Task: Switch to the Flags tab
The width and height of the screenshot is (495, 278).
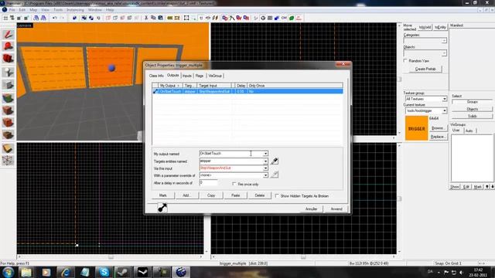Action: [200, 76]
